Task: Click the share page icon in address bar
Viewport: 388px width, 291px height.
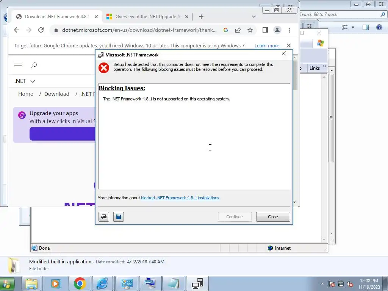Action: click(x=238, y=30)
